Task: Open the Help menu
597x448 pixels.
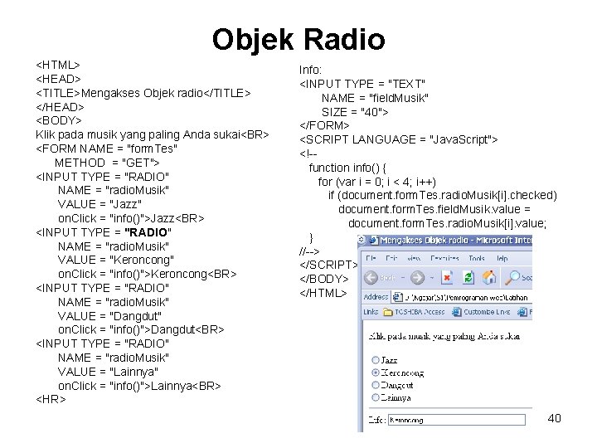Action: pos(502,258)
